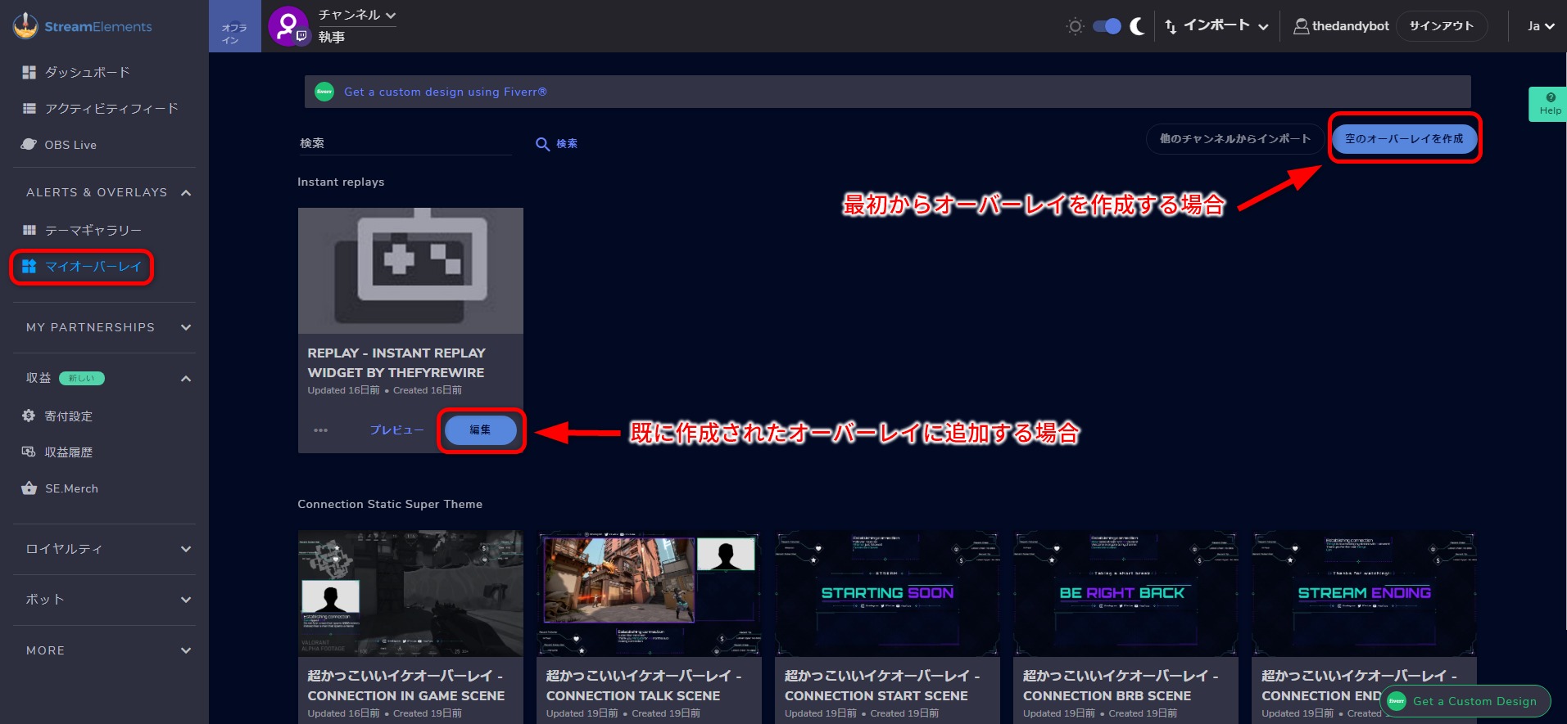Collapse the ALERTS & OVERLAYS section

pos(186,193)
